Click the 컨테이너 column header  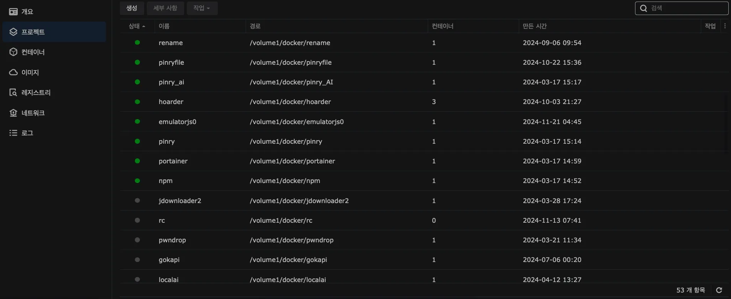coord(442,26)
